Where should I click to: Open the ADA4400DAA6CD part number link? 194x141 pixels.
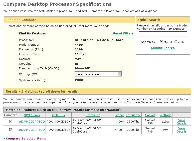tap(32, 122)
